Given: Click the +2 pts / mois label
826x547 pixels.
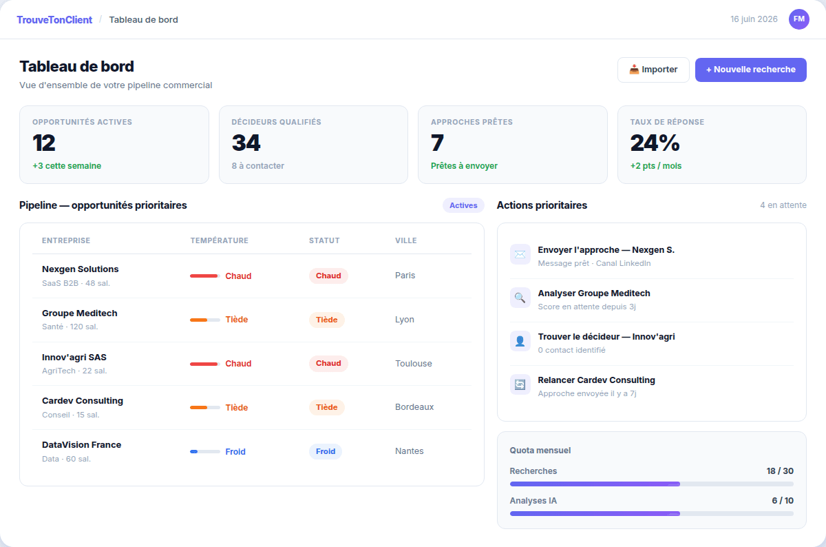Looking at the screenshot, I should pos(656,166).
